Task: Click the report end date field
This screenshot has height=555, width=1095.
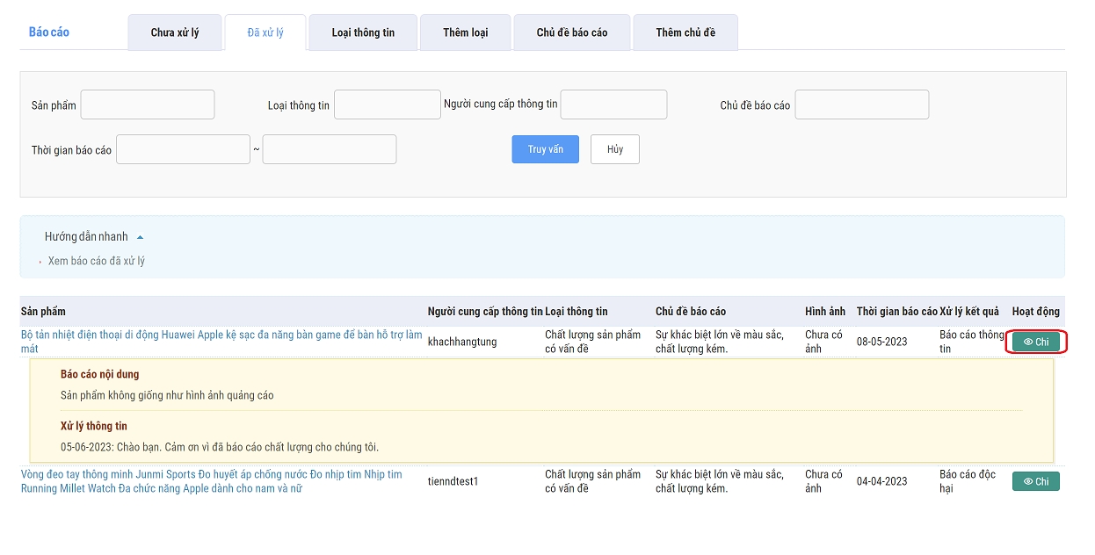Action: (x=329, y=149)
